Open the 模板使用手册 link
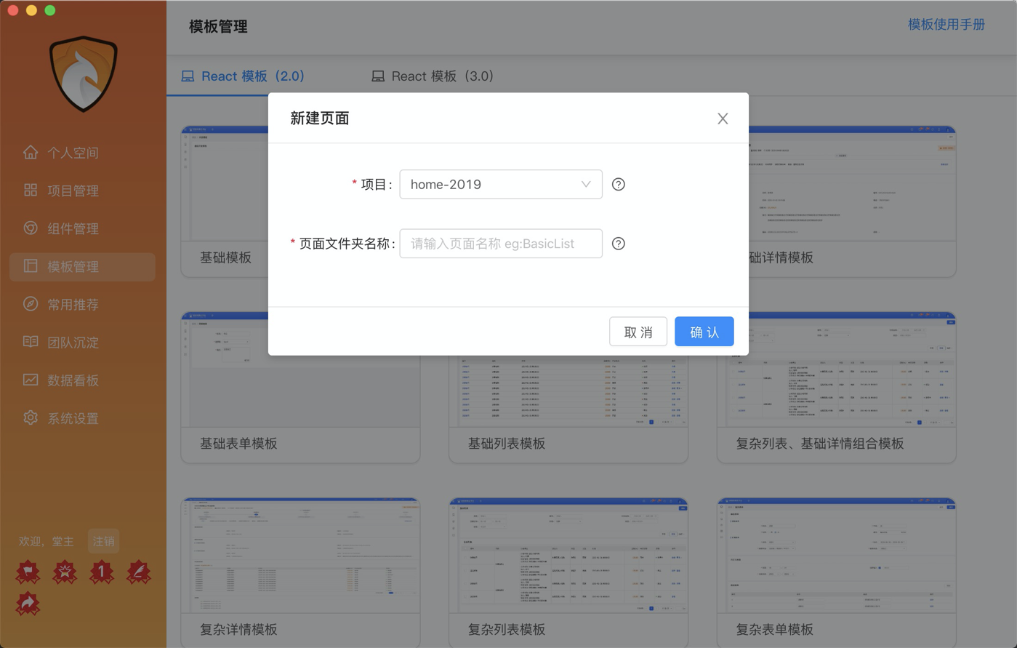Viewport: 1017px width, 648px height. (x=946, y=25)
